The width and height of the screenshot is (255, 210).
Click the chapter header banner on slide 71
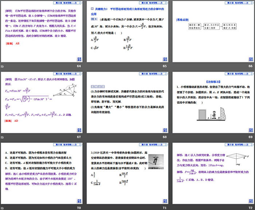click(153, 144)
